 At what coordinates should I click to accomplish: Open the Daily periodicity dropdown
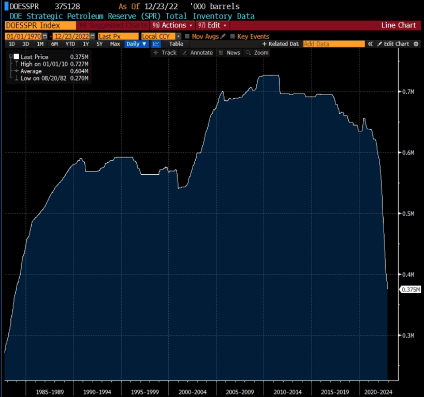tap(136, 44)
